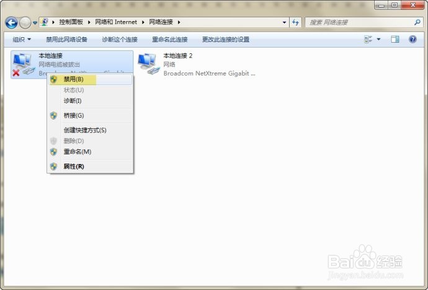Select 网络和 Internet in the breadcrumb
This screenshot has height=290, width=428.
(116, 22)
